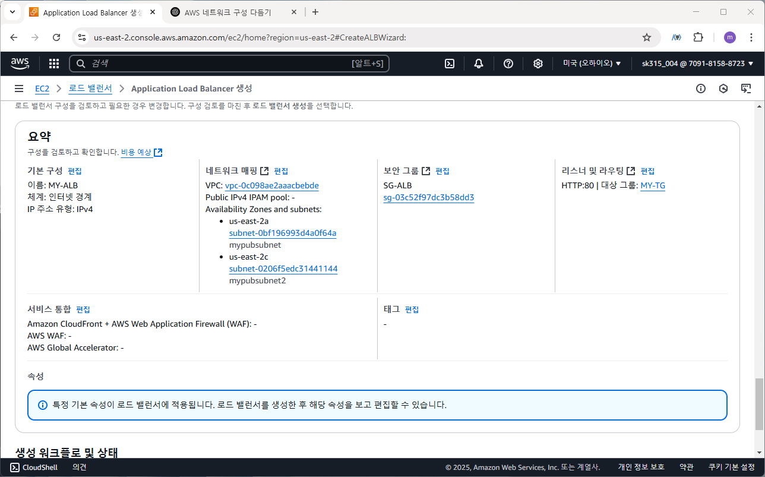Open the help question mark icon
The width and height of the screenshot is (765, 477).
(x=508, y=64)
